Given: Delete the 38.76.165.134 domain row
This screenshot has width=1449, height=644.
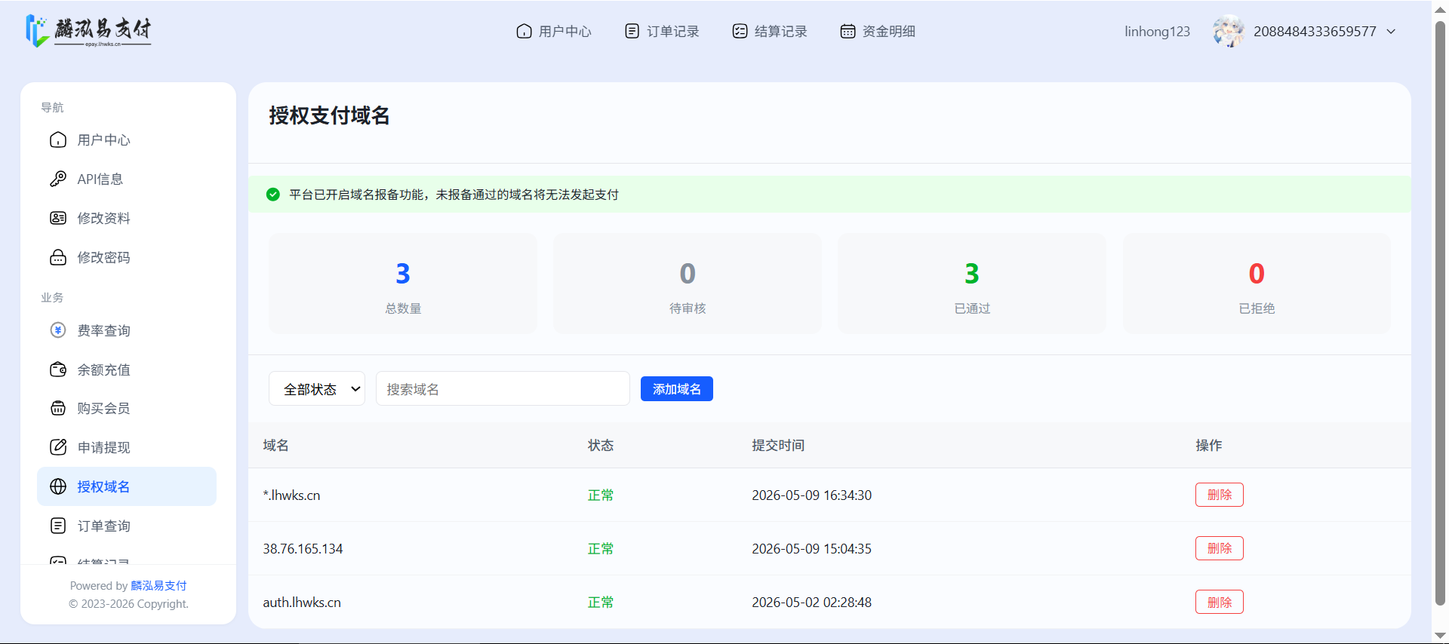Looking at the screenshot, I should 1219,548.
